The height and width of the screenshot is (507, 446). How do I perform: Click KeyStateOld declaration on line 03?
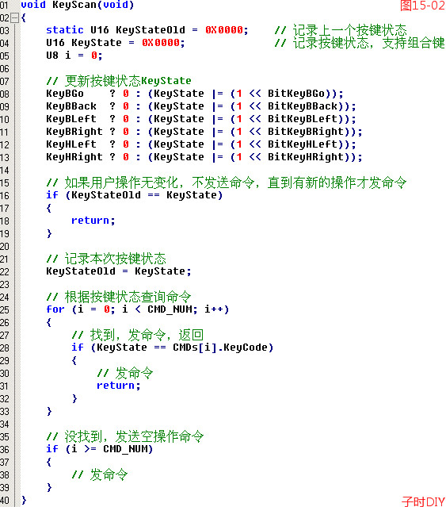[x=151, y=30]
